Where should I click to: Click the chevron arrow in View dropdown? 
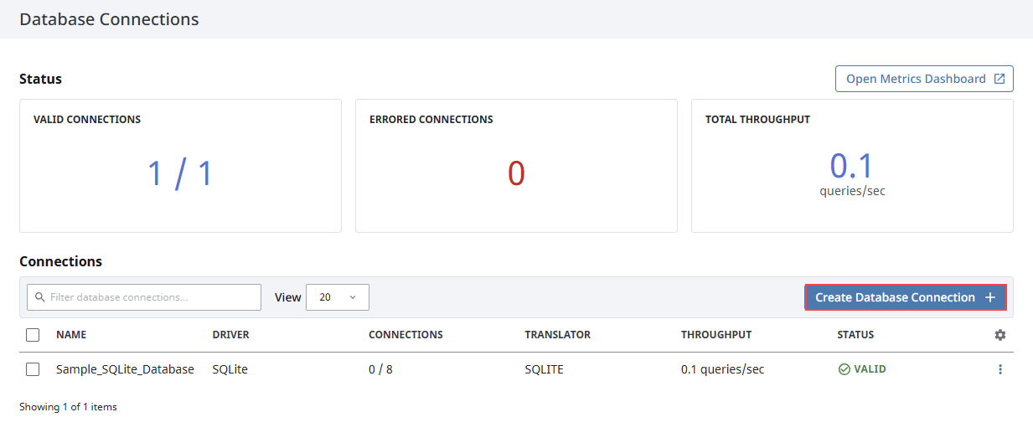(x=352, y=297)
